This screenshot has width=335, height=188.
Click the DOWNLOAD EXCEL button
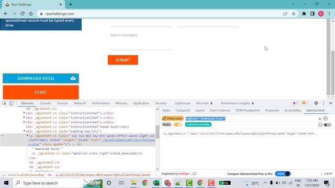tap(41, 78)
